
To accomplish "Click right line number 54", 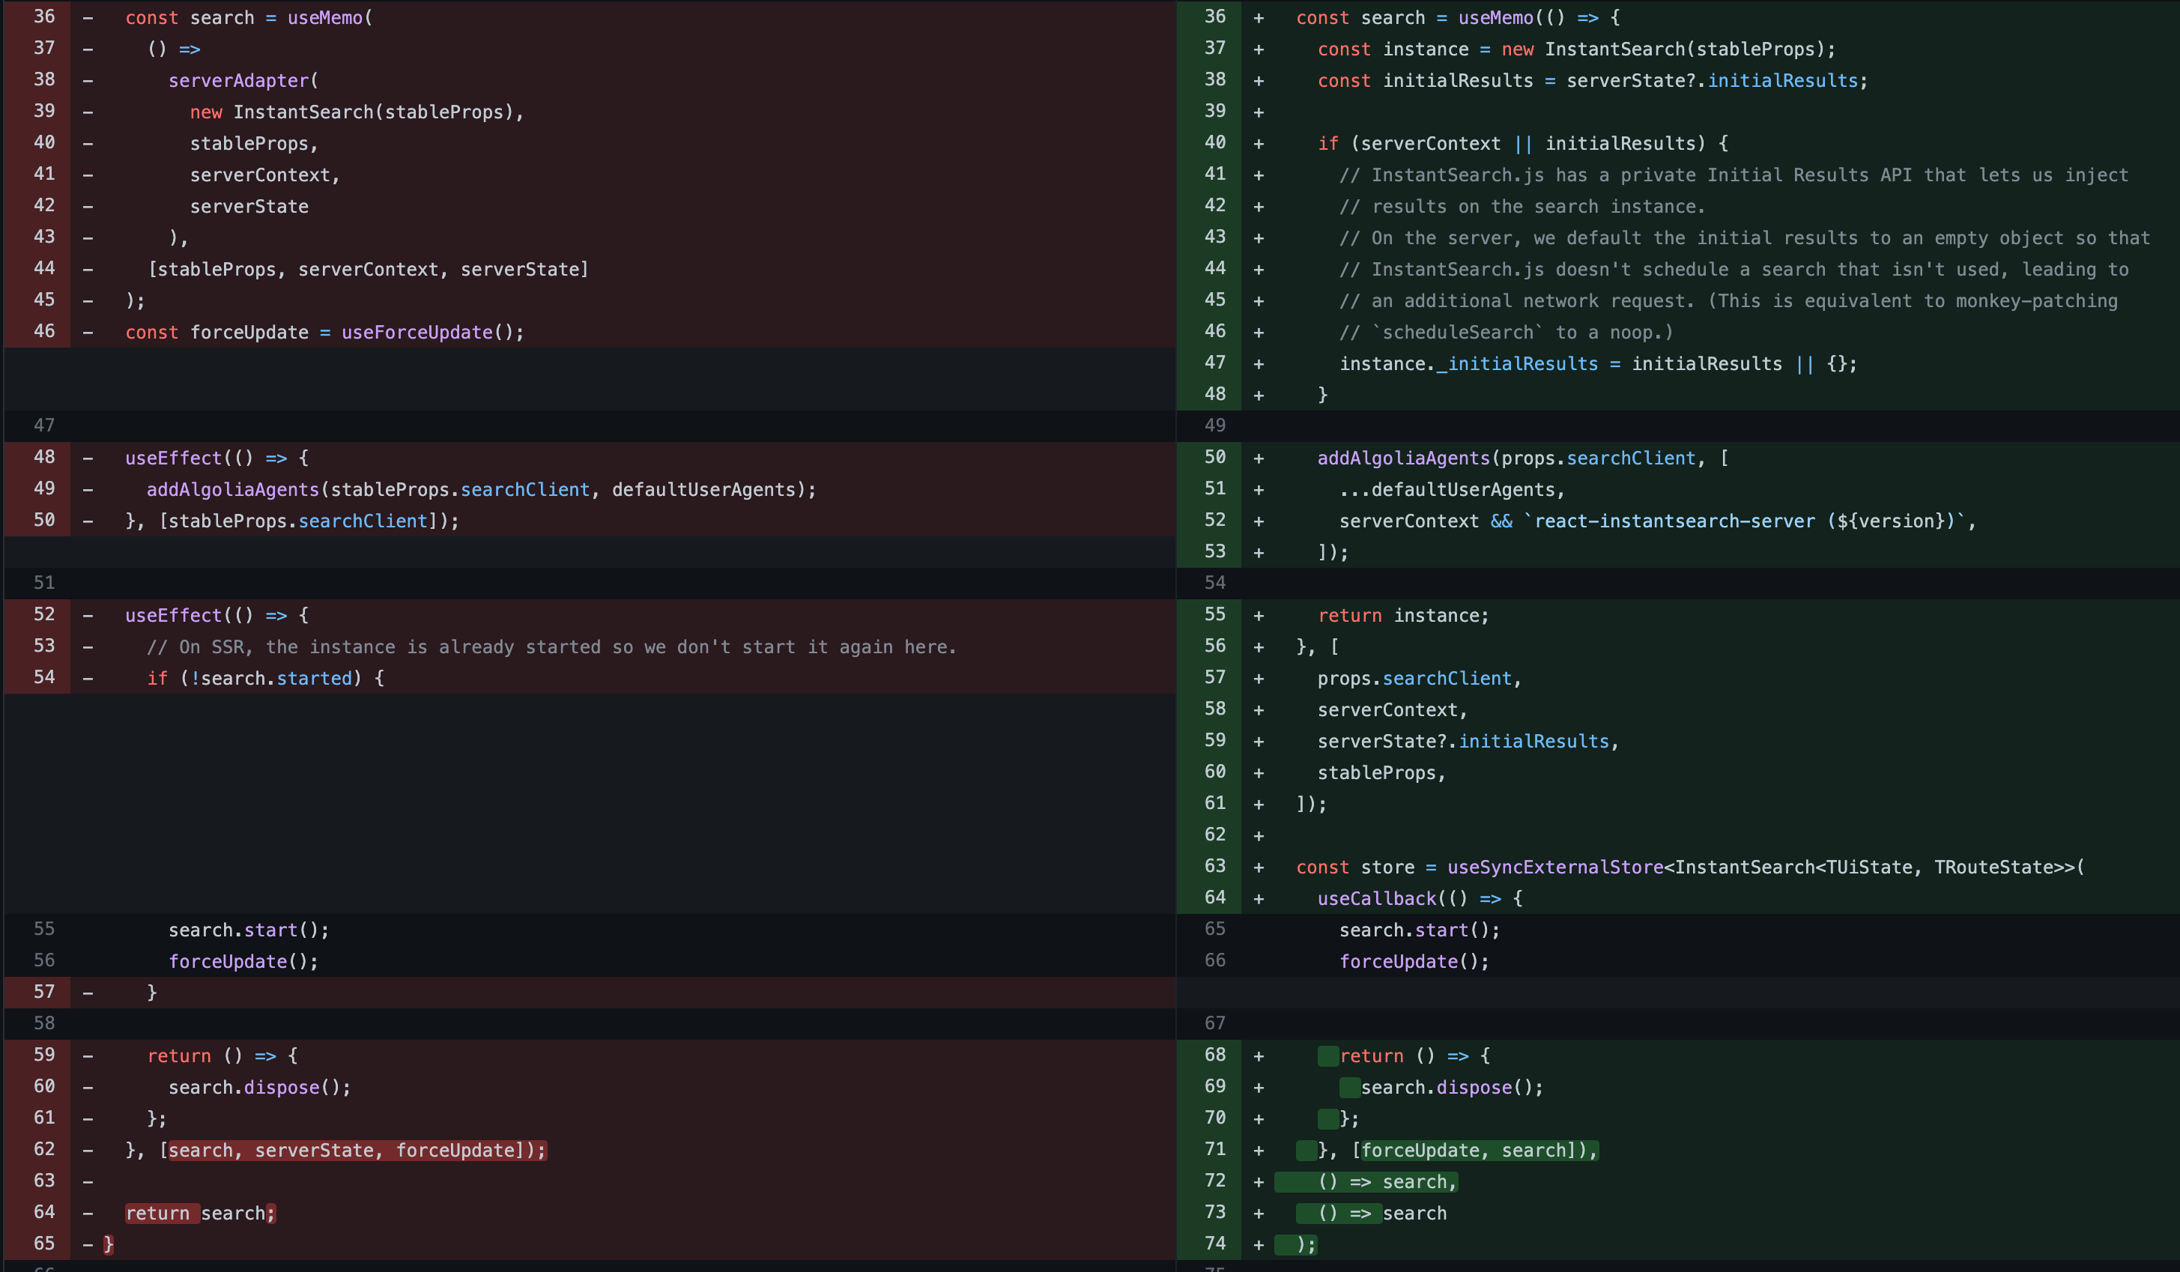I will coord(1214,582).
